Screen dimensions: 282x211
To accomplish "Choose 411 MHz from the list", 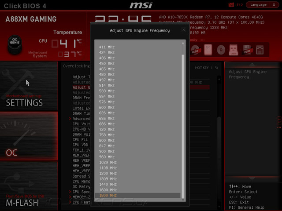I will 137,47.
